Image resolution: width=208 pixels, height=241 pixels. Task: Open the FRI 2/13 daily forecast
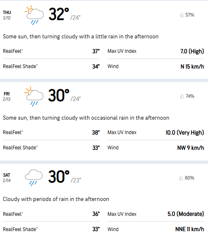[x=104, y=121]
